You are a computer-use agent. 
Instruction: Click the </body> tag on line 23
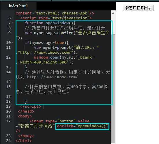point(26,136)
